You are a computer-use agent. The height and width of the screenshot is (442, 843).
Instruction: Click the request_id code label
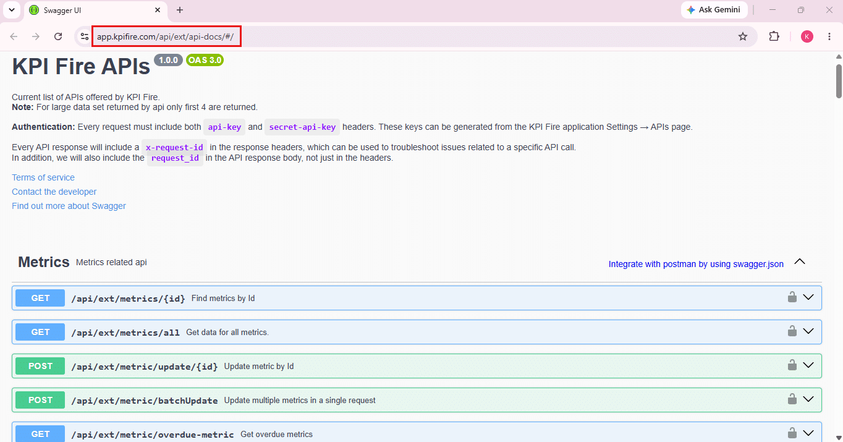pos(175,158)
